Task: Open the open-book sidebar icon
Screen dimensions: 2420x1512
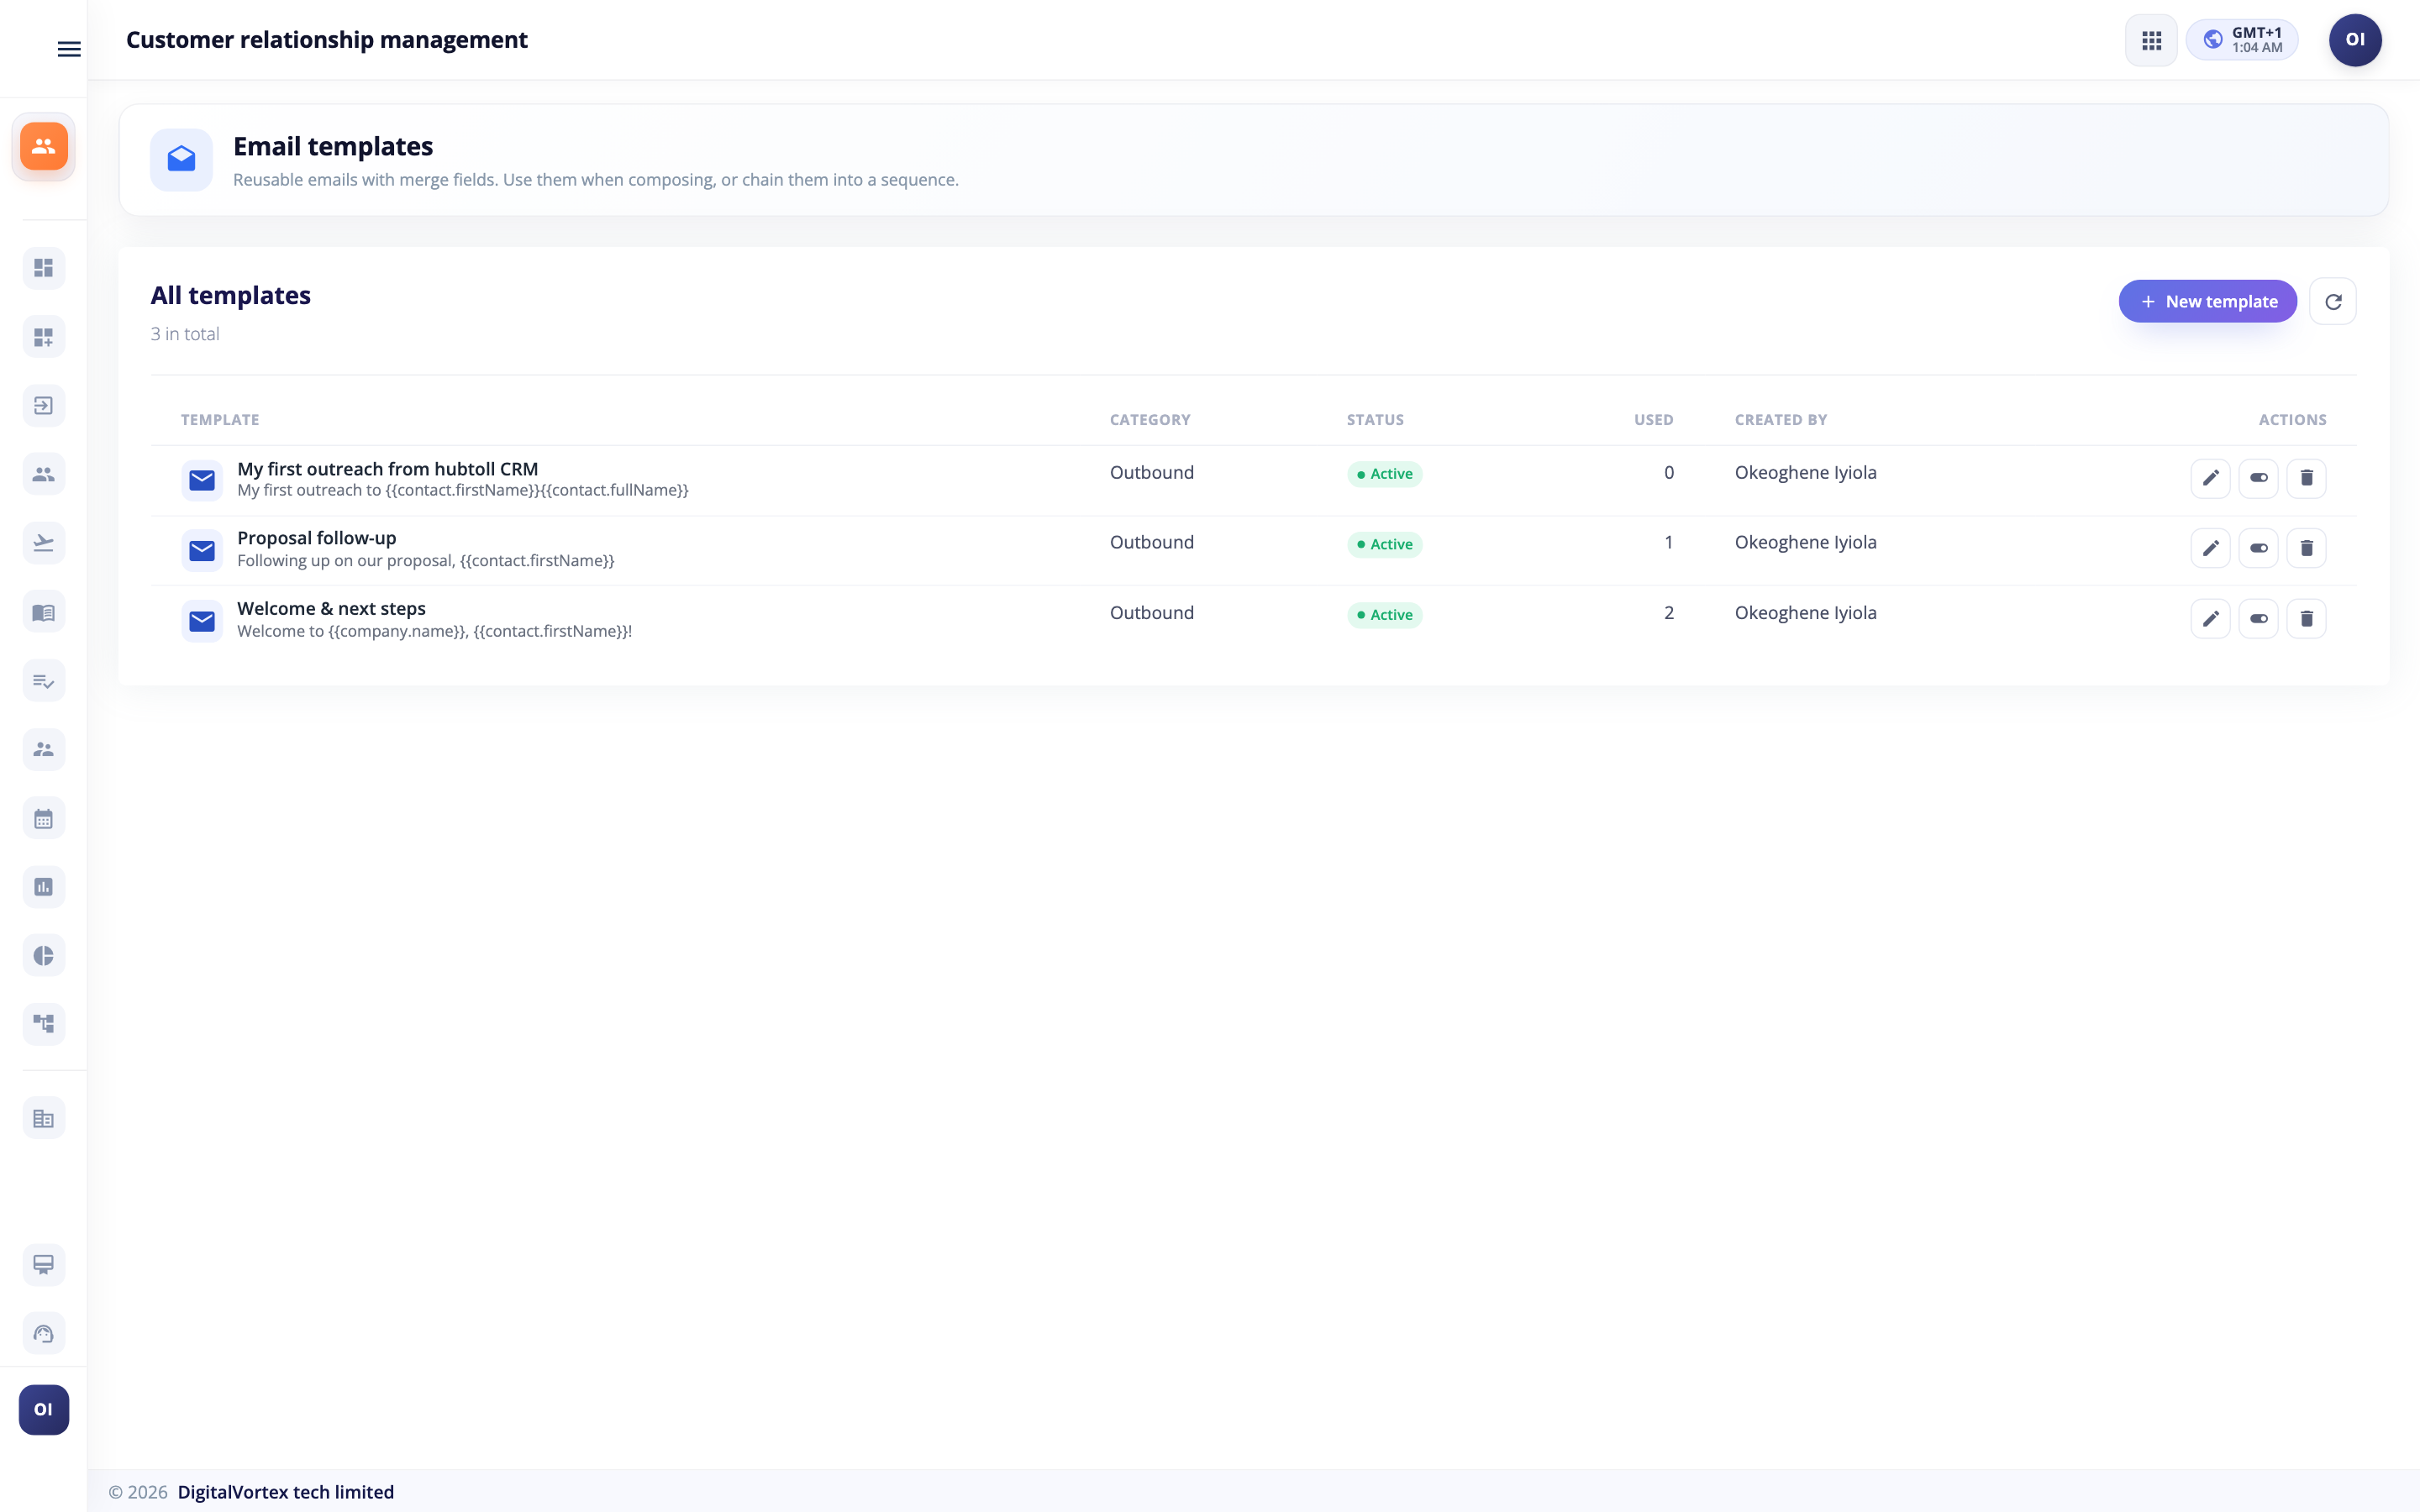Action: tap(44, 612)
